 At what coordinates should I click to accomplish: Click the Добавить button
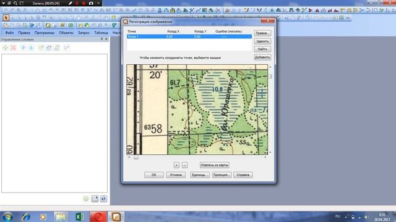point(262,57)
